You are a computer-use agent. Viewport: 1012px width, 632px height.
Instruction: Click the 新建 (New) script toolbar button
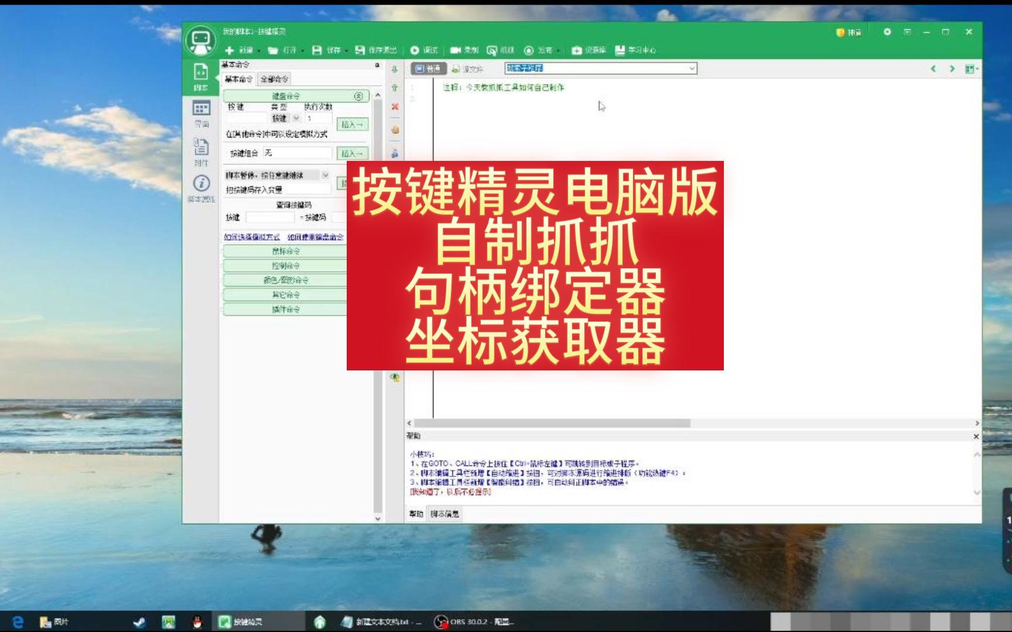[x=240, y=50]
